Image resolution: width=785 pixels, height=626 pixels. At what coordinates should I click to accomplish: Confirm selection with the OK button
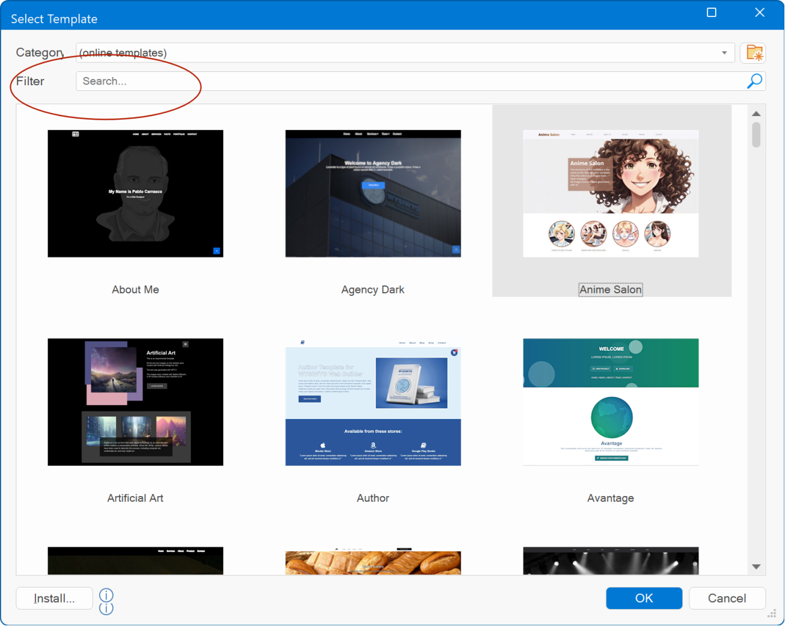[x=644, y=598]
